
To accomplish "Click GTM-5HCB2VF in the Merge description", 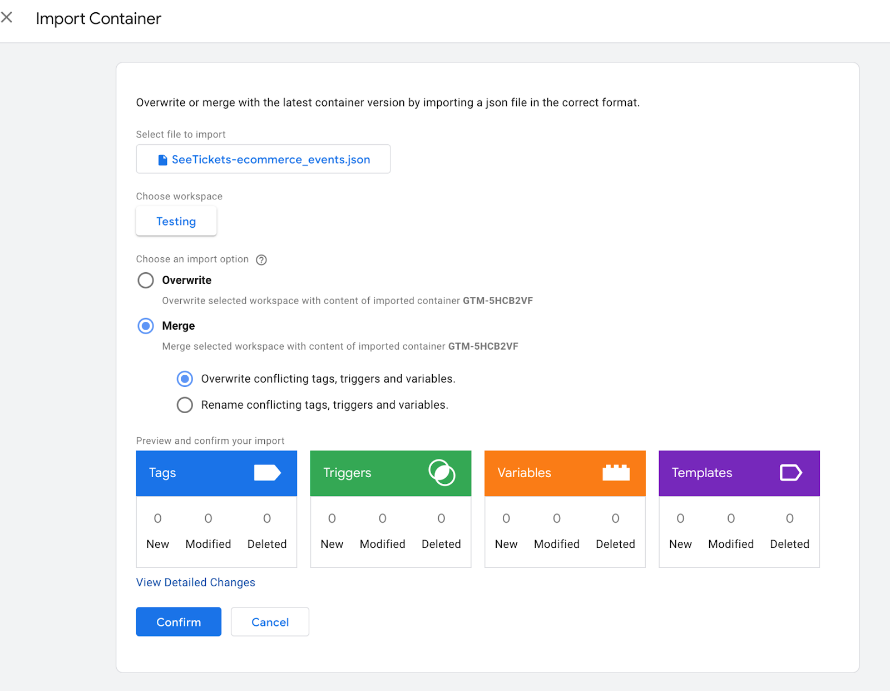I will point(483,346).
